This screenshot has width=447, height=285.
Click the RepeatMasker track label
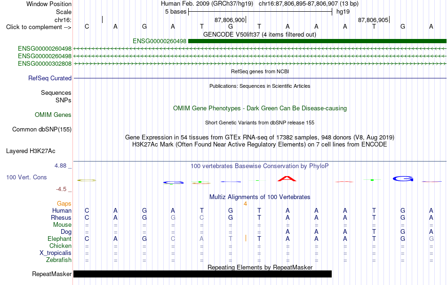tap(52, 274)
